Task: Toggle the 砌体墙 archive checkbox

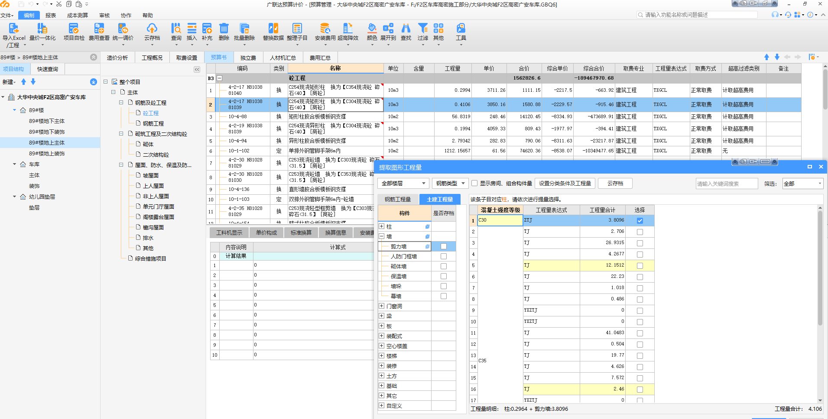Action: tap(443, 266)
